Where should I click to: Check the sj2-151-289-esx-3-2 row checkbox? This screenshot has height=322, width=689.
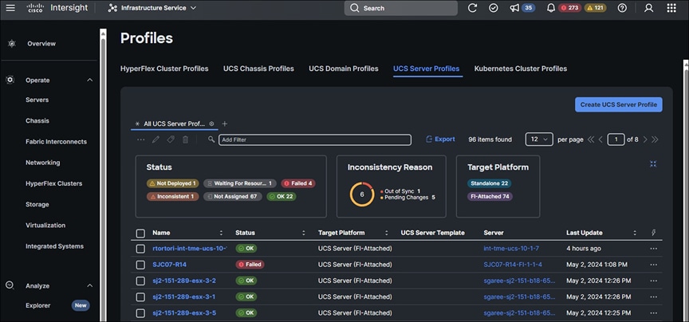click(x=140, y=281)
